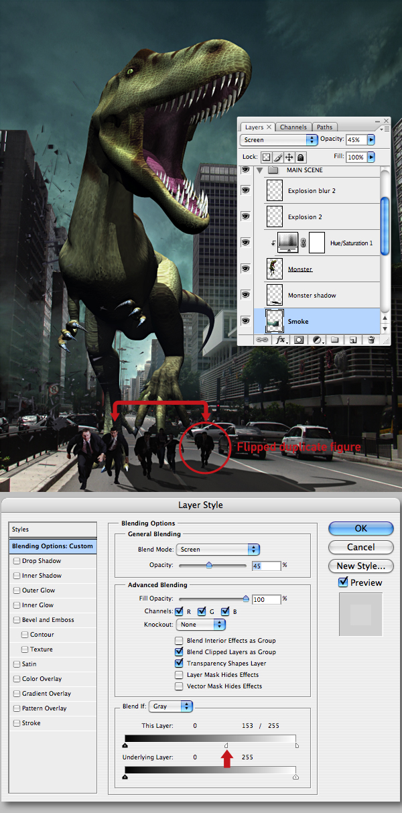Toggle the Preview checkbox

[344, 582]
